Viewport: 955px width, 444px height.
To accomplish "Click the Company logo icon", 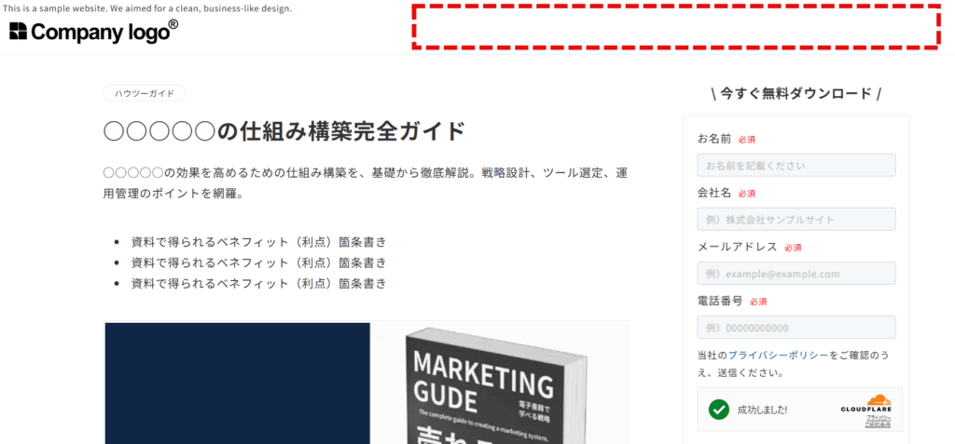I will pos(19,32).
